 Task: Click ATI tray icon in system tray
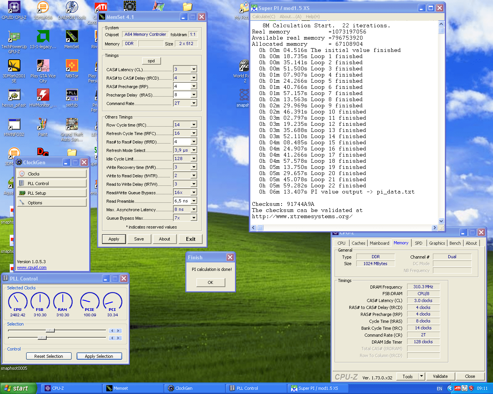click(457, 388)
